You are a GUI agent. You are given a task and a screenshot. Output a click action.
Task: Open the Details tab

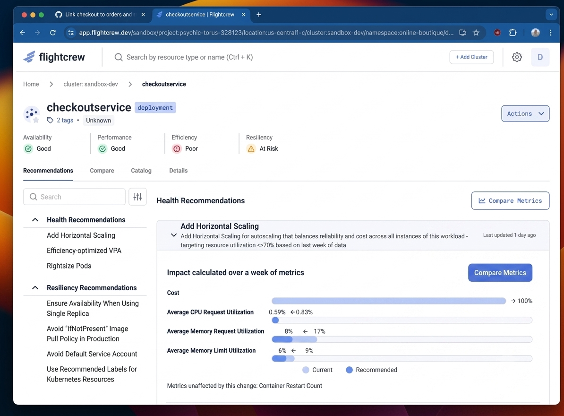[179, 171]
